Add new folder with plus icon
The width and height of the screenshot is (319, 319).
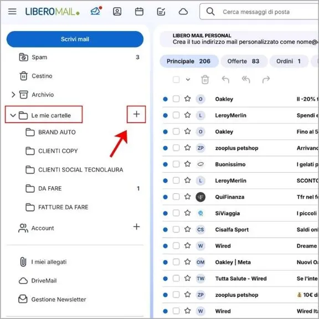click(136, 114)
